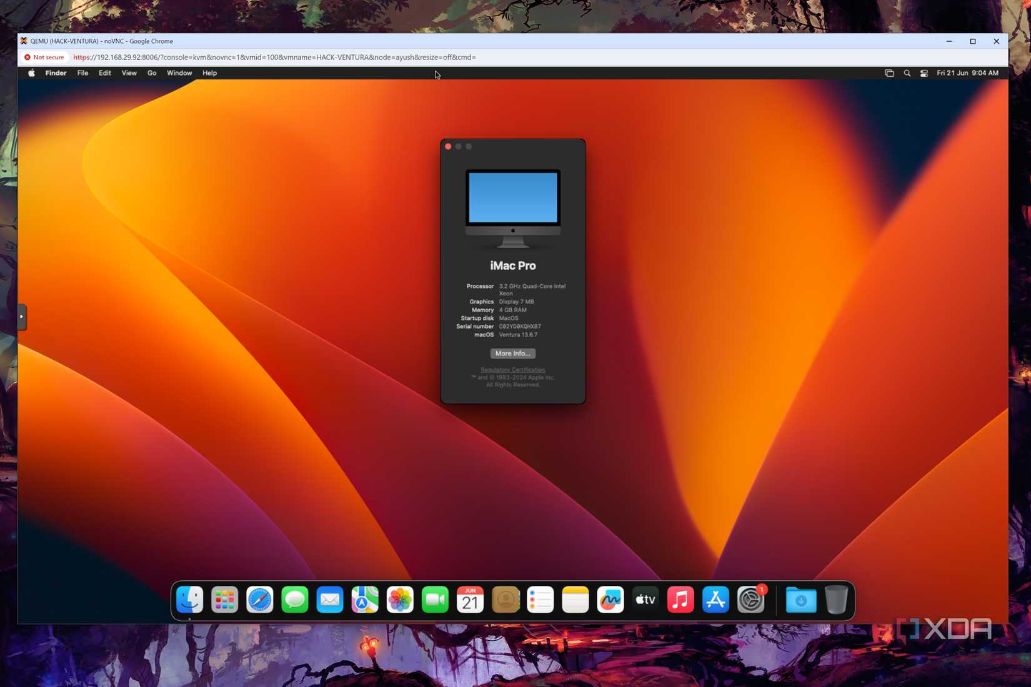The width and height of the screenshot is (1031, 687).
Task: Open the Finder menu
Action: (56, 73)
